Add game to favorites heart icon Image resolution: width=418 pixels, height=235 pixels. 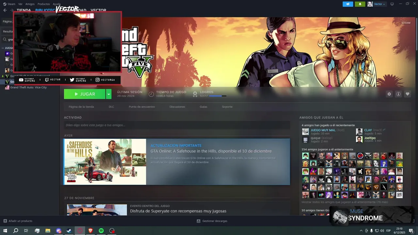point(408,94)
